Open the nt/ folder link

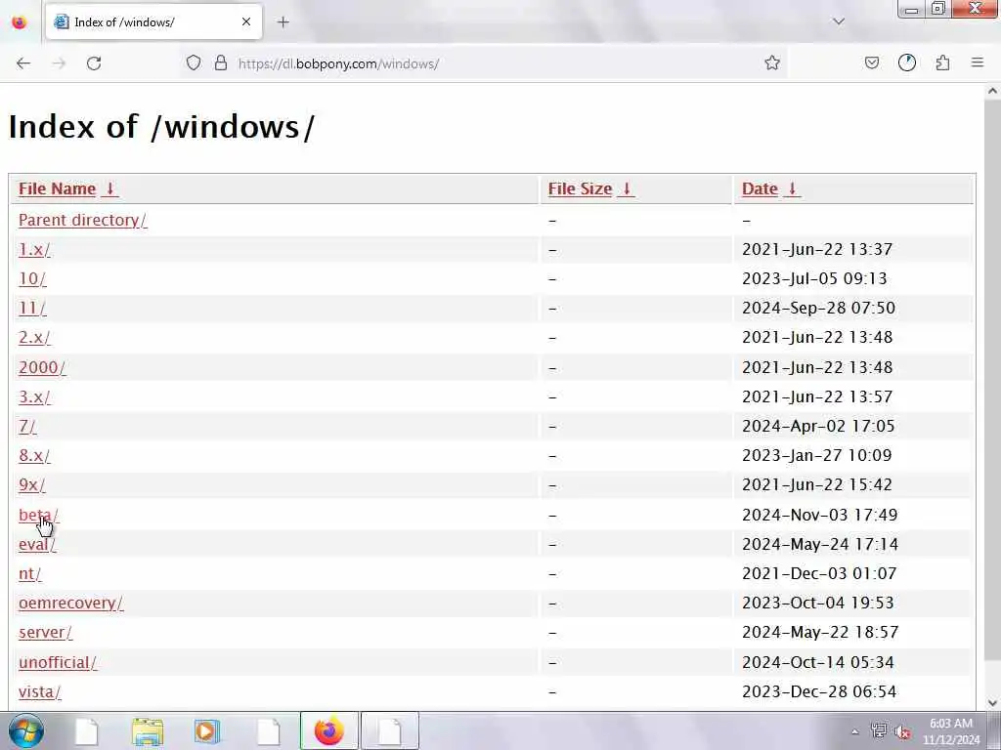tap(29, 573)
